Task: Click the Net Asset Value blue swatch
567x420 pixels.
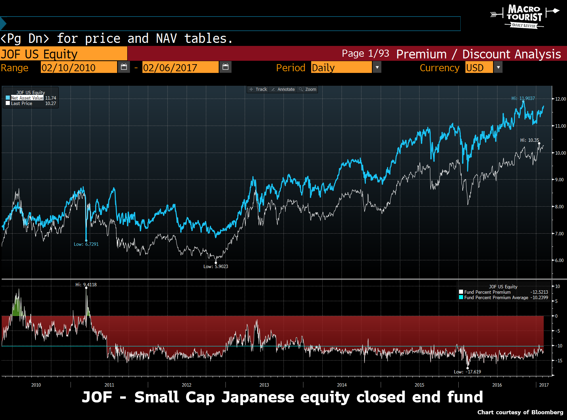Action: pyautogui.click(x=8, y=98)
